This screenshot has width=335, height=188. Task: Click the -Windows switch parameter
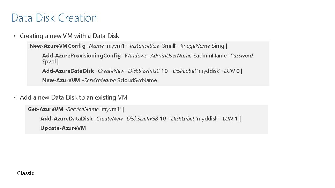click(135, 56)
